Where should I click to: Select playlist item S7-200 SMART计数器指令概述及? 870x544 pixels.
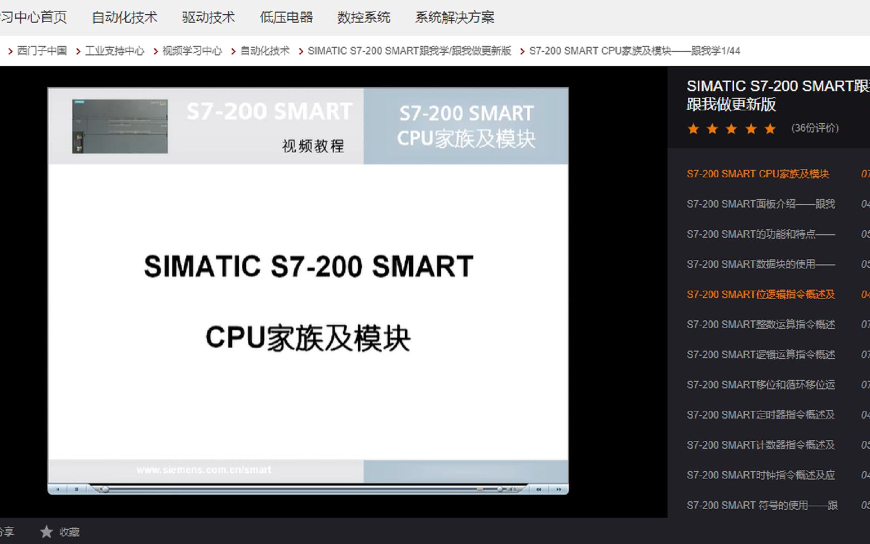pos(761,445)
